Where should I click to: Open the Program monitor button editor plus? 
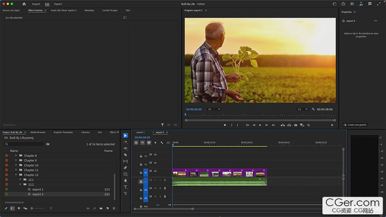pos(332,125)
